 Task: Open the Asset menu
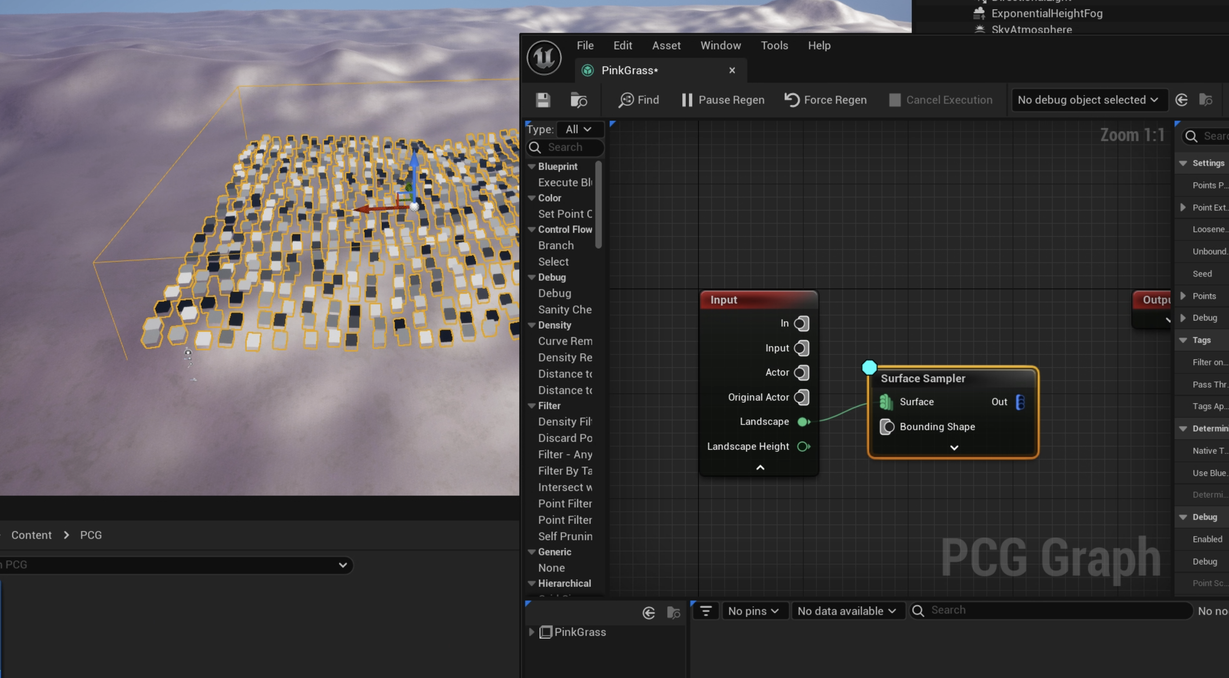[x=666, y=45]
